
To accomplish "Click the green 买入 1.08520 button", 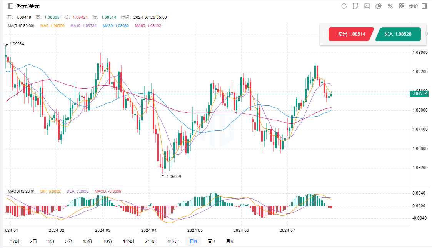I will coord(398,34).
